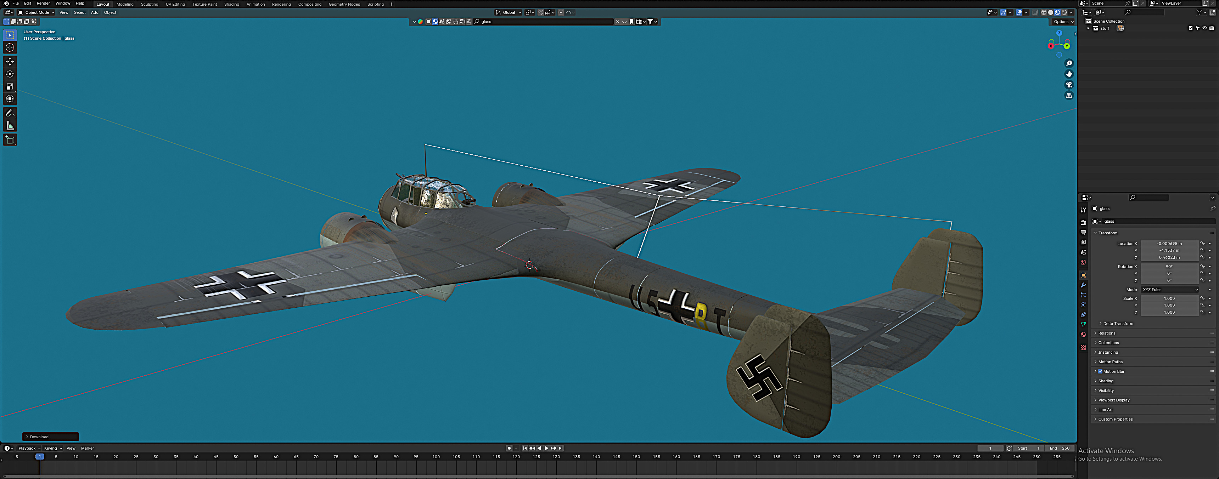Screen dimensions: 1219x479
Task: Open the Texture properties checker tab
Action: click(x=1083, y=348)
